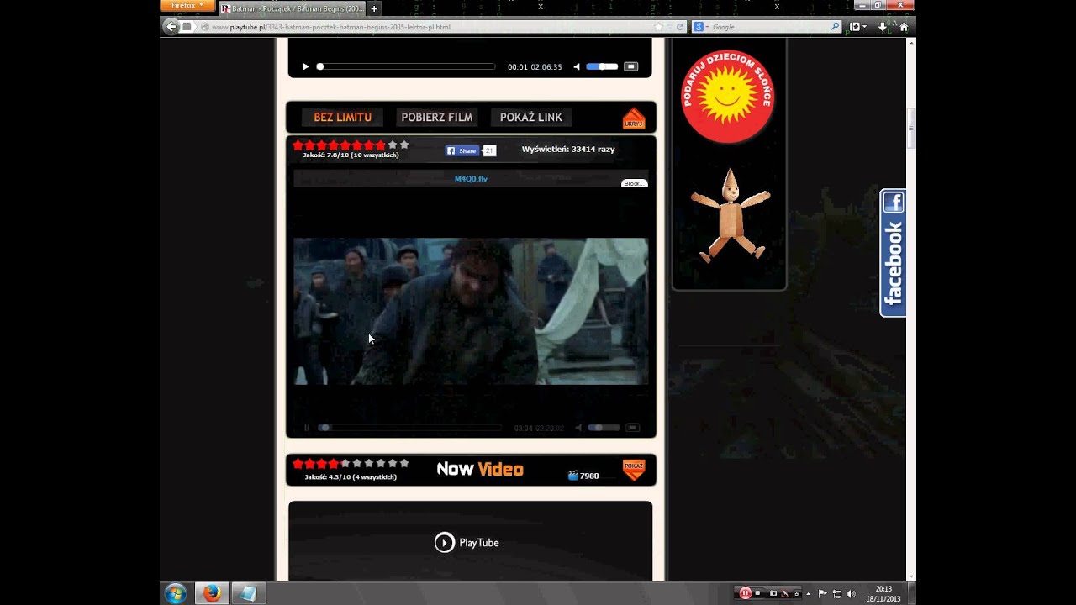
Task: Bookmark this page with the star icon
Action: point(658,27)
